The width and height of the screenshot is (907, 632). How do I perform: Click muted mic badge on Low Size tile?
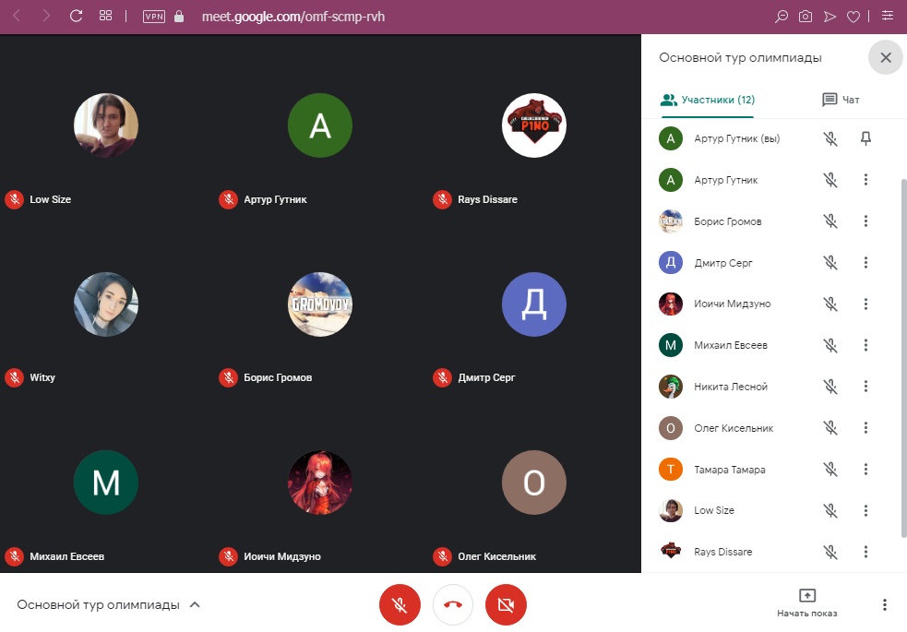tap(15, 199)
